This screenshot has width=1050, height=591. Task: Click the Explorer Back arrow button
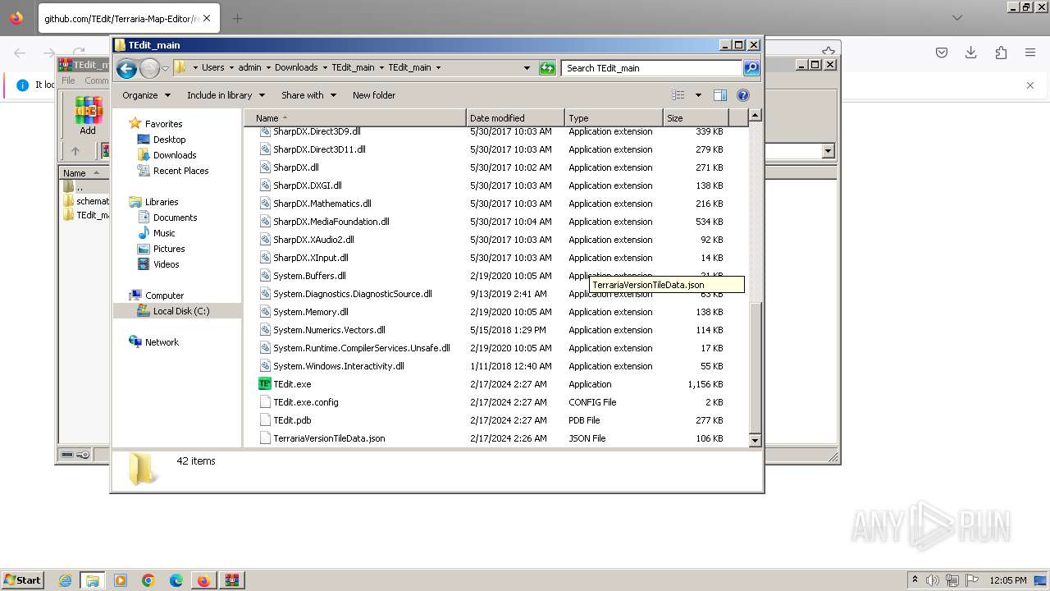[x=126, y=68]
